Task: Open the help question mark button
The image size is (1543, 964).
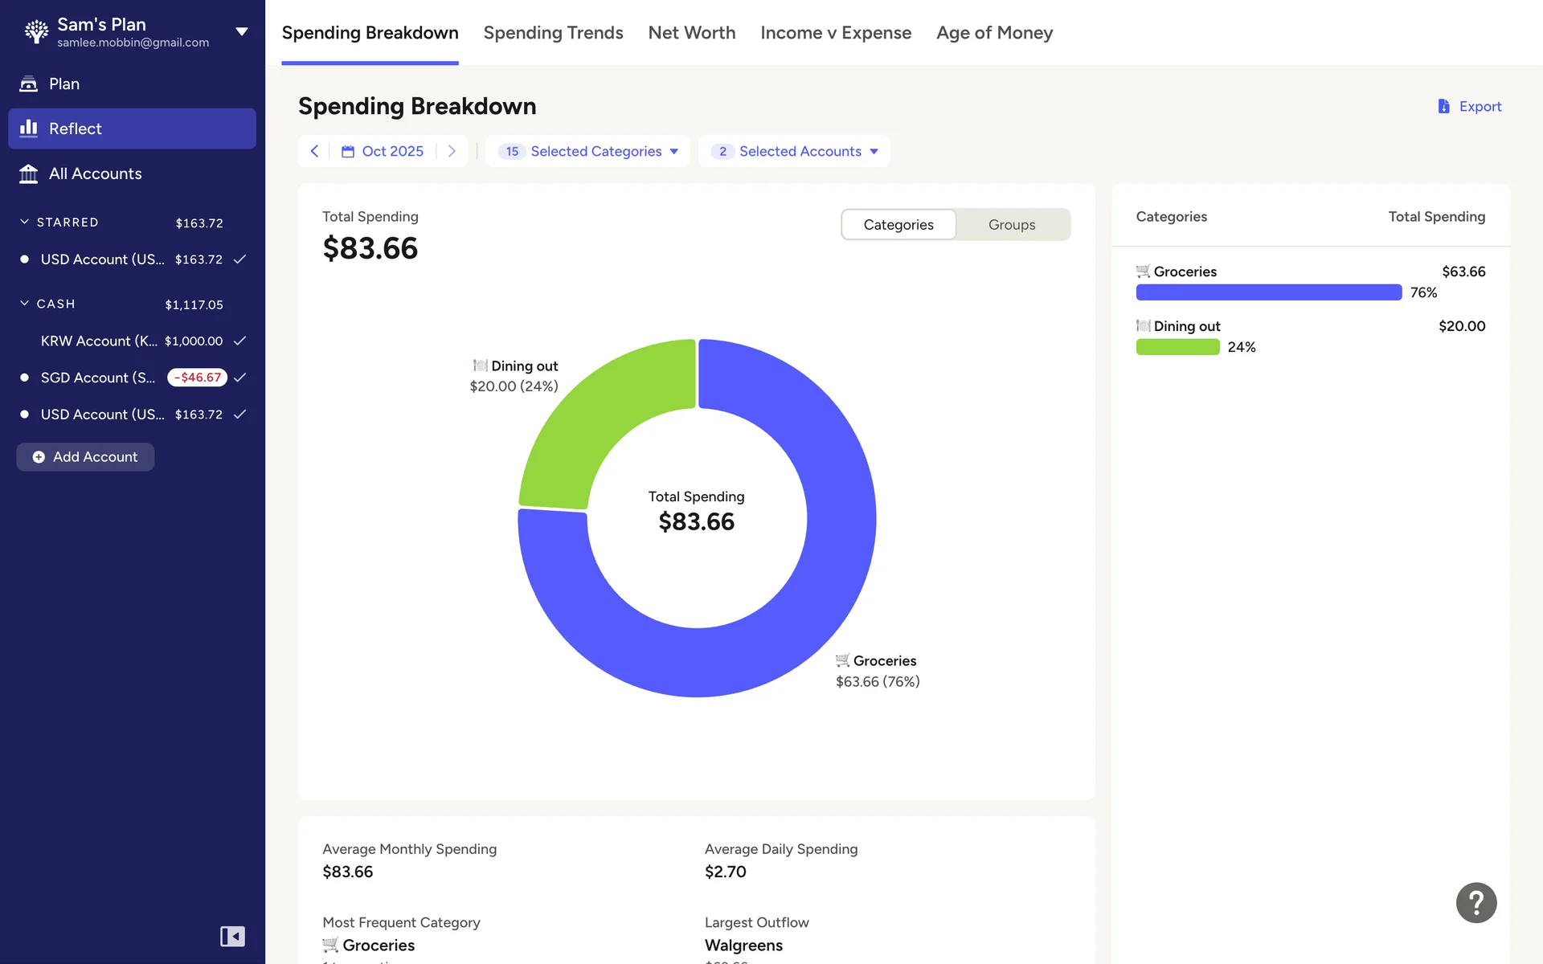Action: coord(1475,902)
